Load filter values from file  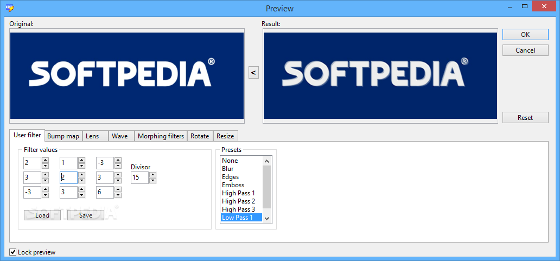[x=42, y=215]
